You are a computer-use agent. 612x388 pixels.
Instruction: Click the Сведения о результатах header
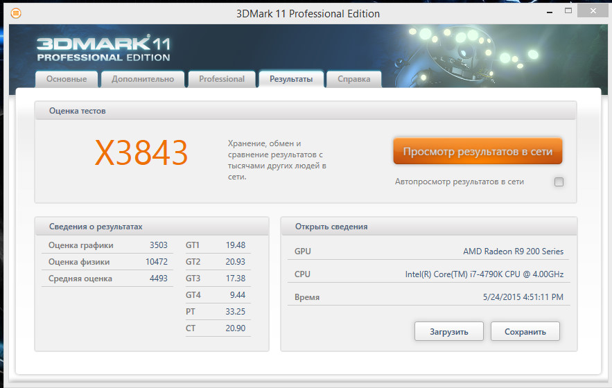point(152,227)
